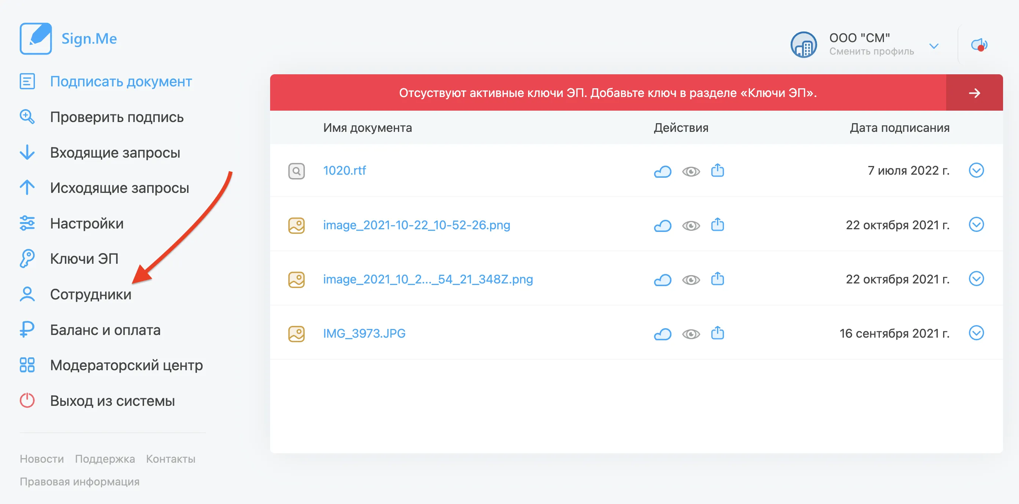
Task: Open image_2021_10_2..._54_21_348Z.png
Action: pyautogui.click(x=428, y=279)
